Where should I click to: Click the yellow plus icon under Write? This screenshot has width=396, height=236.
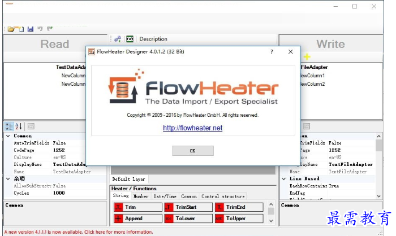[307, 56]
